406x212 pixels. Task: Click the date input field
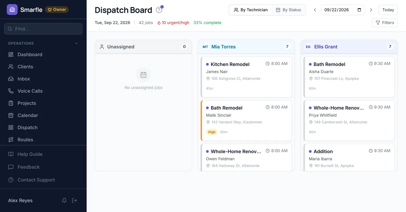click(343, 10)
